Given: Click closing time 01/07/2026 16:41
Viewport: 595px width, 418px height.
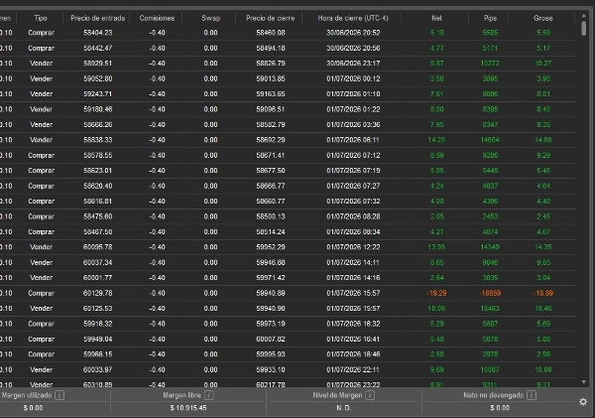Looking at the screenshot, I should [353, 339].
